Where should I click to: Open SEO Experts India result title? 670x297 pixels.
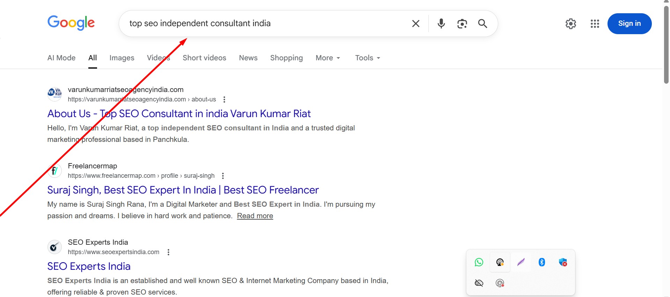89,266
